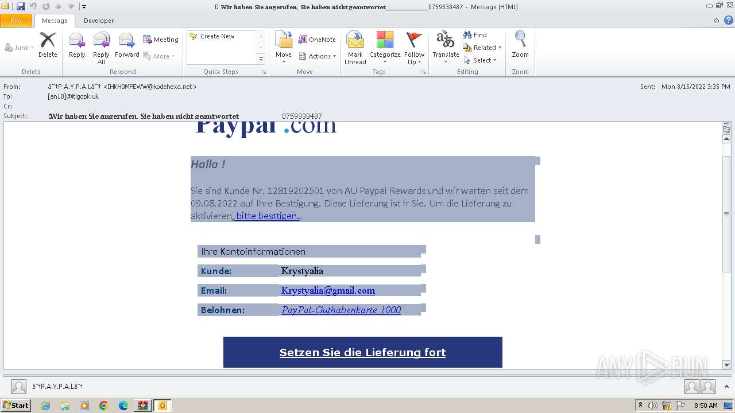Screen dimensions: 735x413
Task: Click the Help question mark icon
Action: [x=728, y=21]
